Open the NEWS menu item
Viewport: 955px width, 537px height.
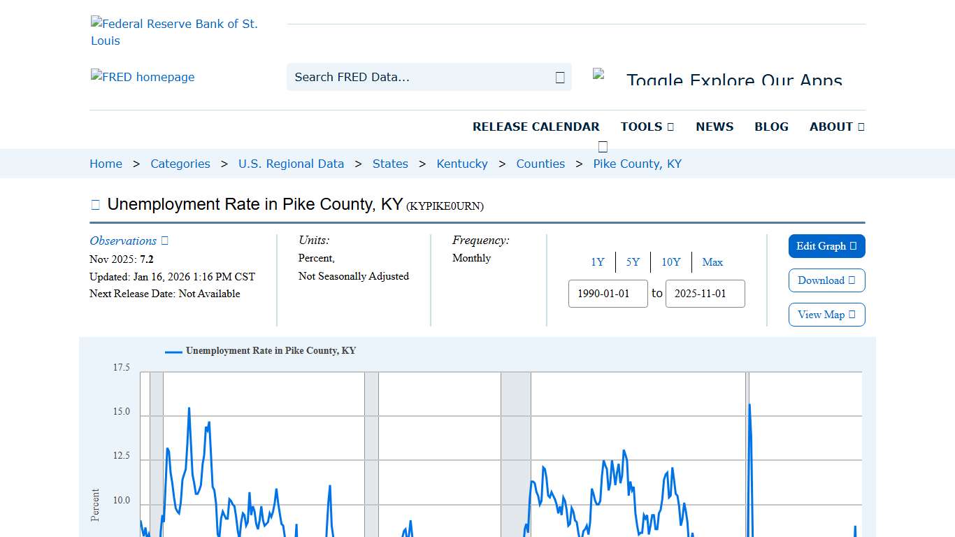click(715, 127)
